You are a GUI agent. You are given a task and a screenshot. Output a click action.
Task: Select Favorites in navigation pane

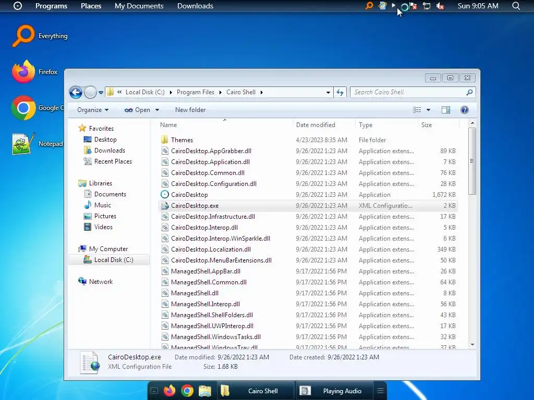click(x=96, y=128)
